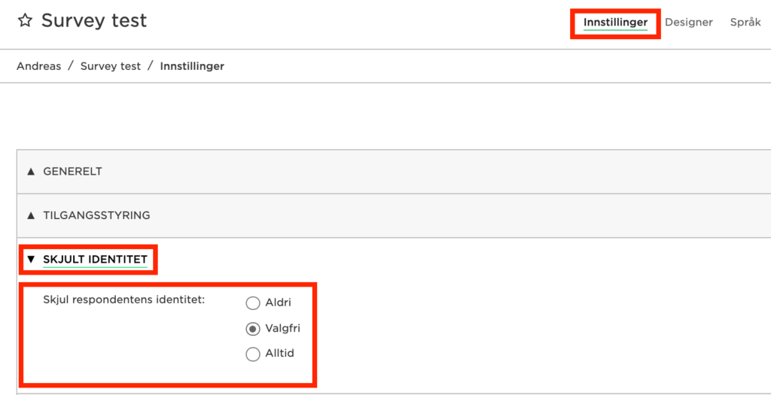Viewport: 771px width, 395px height.
Task: Switch to the Designer tab
Action: (x=688, y=22)
